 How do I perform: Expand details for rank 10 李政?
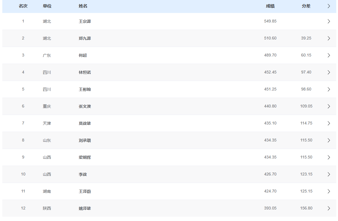(328, 174)
